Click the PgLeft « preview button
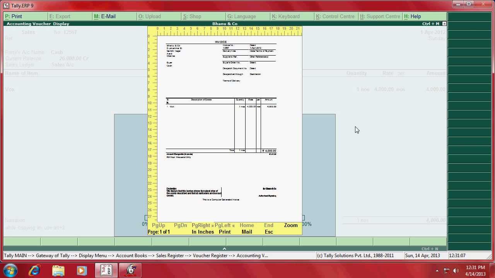 tap(225, 225)
